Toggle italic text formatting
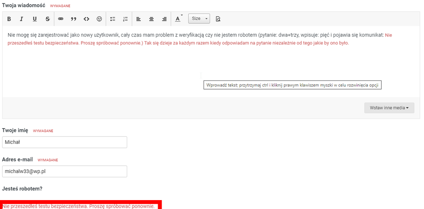The height and width of the screenshot is (209, 424). (22, 19)
